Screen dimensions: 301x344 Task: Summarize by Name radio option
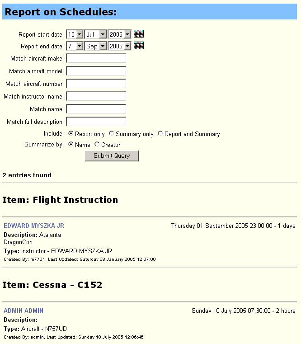pyautogui.click(x=71, y=144)
